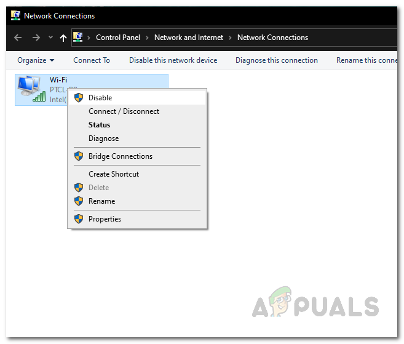Click the Network Connections title bar icon
This screenshot has width=404, height=344.
click(16, 15)
